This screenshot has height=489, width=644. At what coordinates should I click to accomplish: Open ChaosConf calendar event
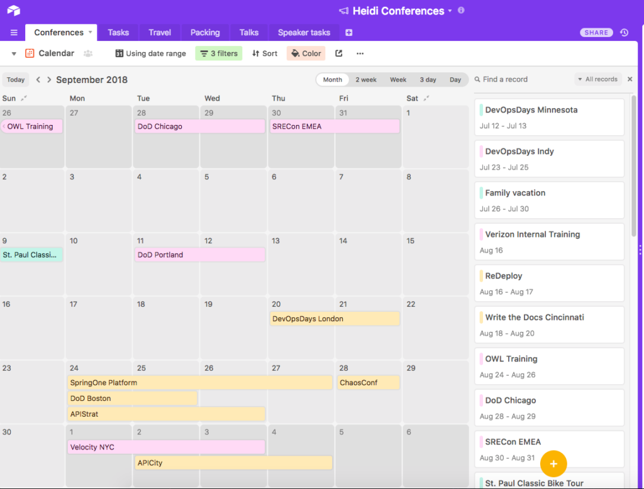[x=369, y=383]
